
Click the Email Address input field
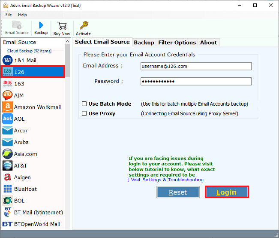(x=196, y=66)
